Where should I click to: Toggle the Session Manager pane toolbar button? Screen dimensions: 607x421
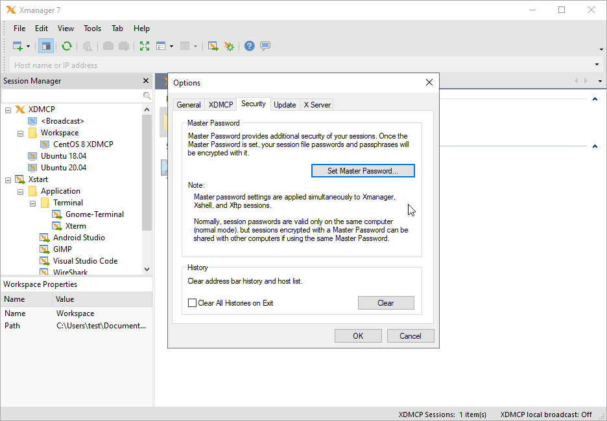[46, 46]
